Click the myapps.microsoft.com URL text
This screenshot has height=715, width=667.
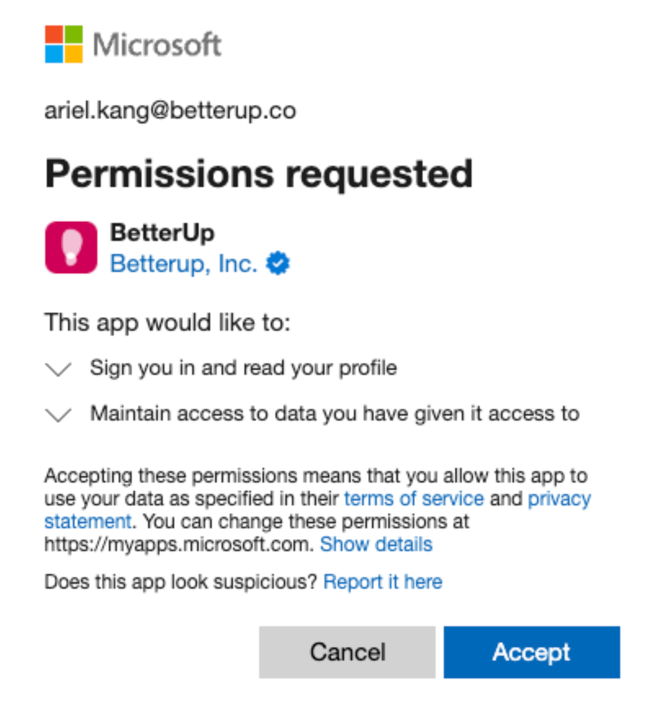pyautogui.click(x=179, y=544)
